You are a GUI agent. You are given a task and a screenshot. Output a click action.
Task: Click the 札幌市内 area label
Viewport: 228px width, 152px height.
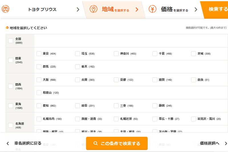pyautogui.click(x=49, y=119)
